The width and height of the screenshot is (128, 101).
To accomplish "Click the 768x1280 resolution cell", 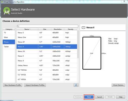I will pos(58,61).
